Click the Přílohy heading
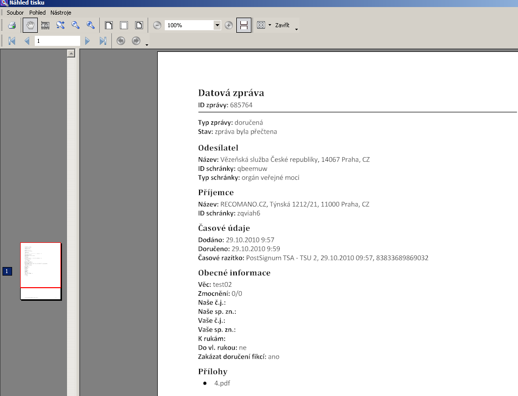This screenshot has width=518, height=396. coord(213,371)
